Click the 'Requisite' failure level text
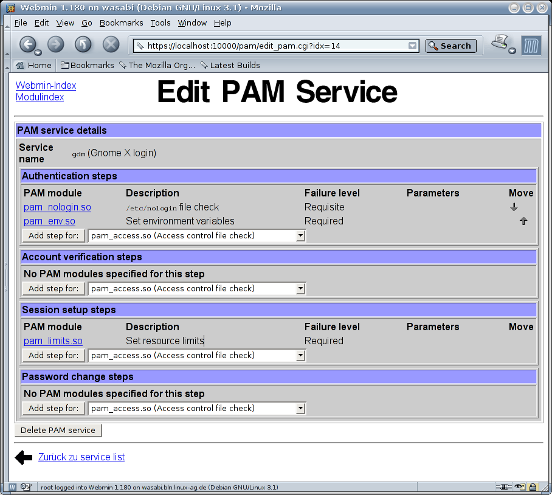Screen dimensions: 552x495 tap(324, 207)
